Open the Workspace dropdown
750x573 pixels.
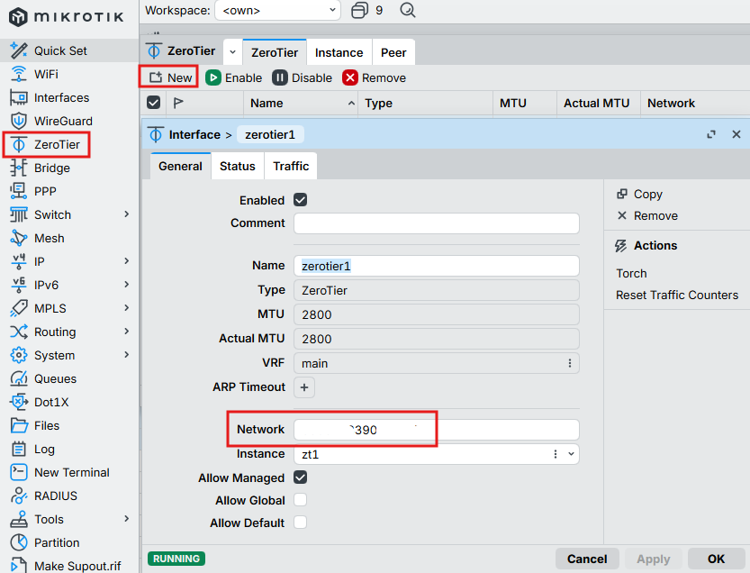(x=278, y=11)
